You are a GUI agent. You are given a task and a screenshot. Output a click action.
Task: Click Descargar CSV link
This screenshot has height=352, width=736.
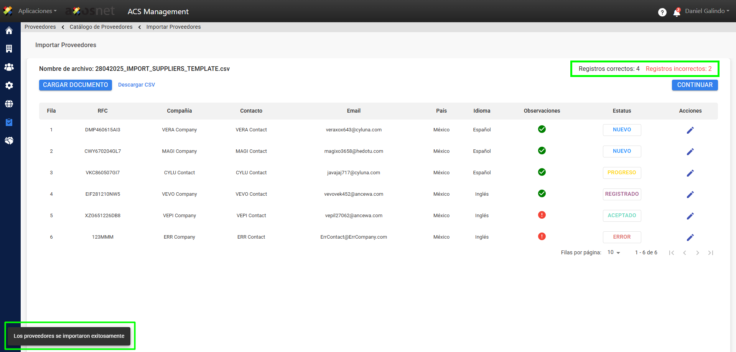coord(137,85)
